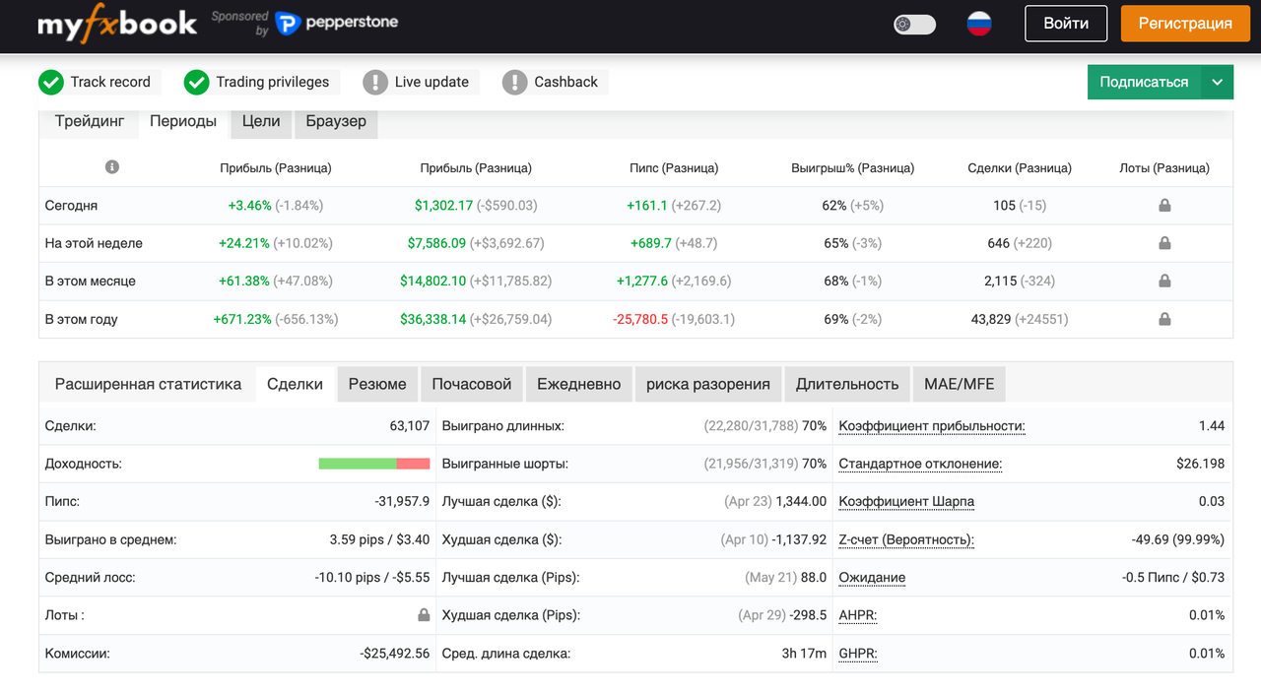Click the Cashback badge text
Viewport: 1261px width, 692px height.
coord(565,82)
